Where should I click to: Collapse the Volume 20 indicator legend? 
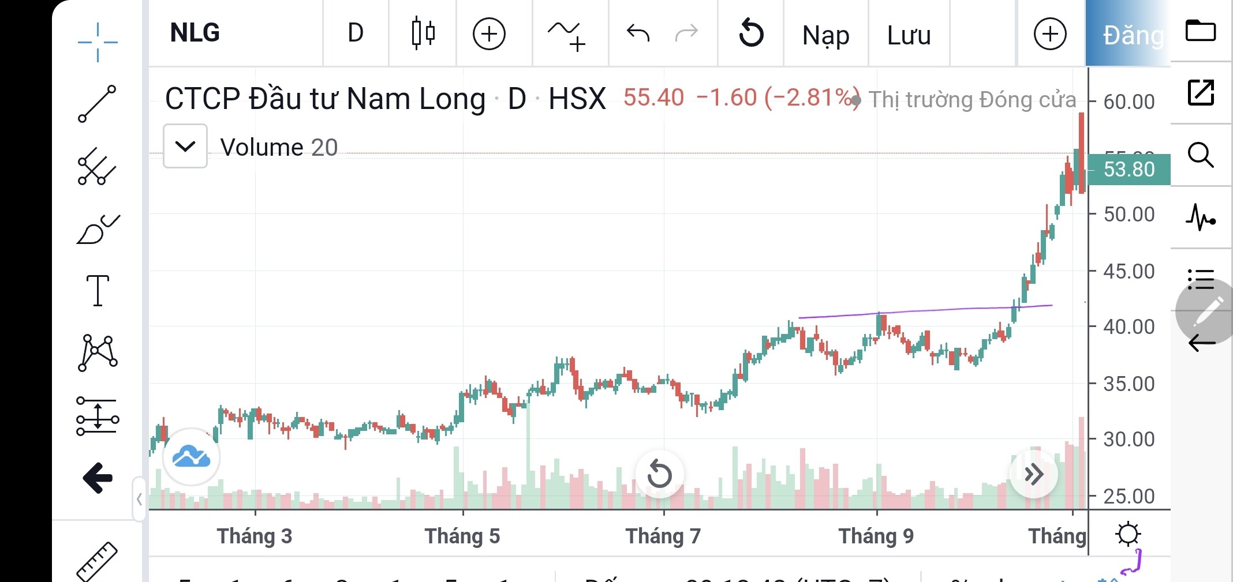point(185,147)
